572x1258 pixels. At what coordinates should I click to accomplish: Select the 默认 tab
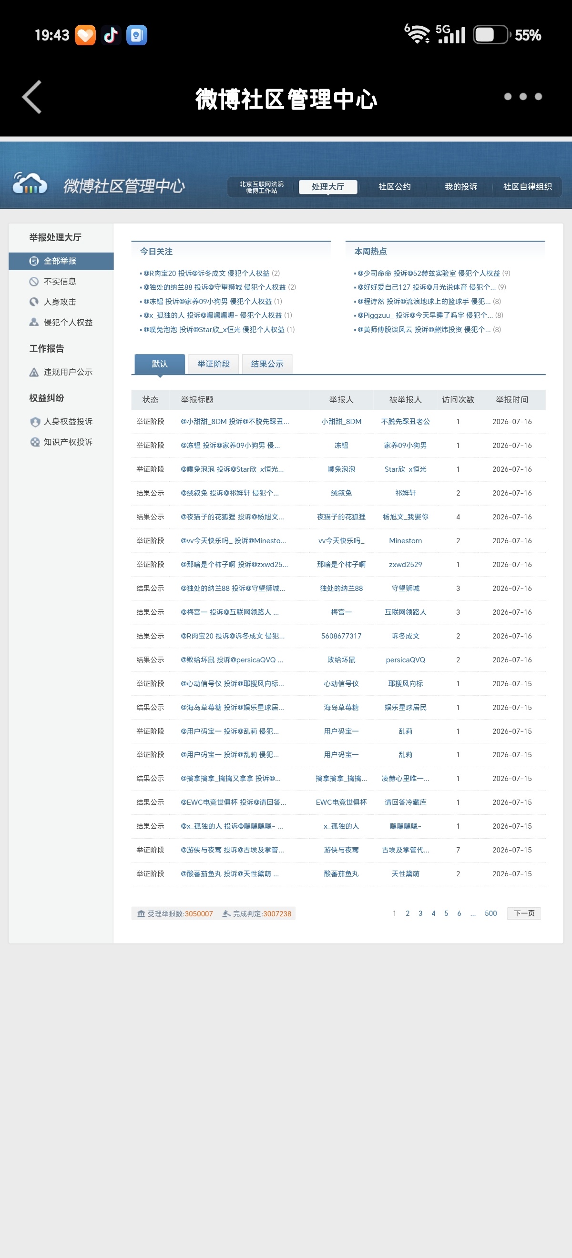point(159,364)
